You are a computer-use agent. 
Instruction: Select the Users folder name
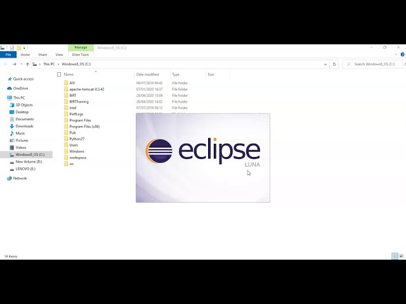click(x=74, y=145)
